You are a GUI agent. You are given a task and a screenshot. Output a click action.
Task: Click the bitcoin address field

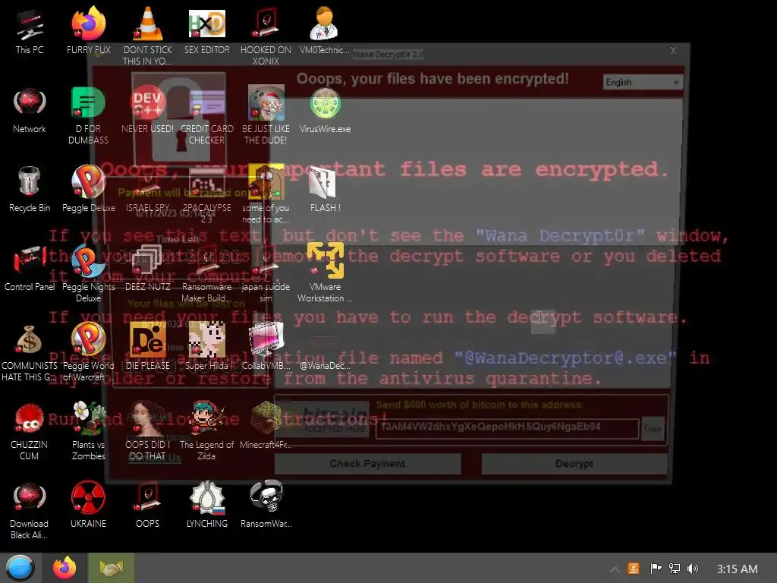[x=507, y=428]
